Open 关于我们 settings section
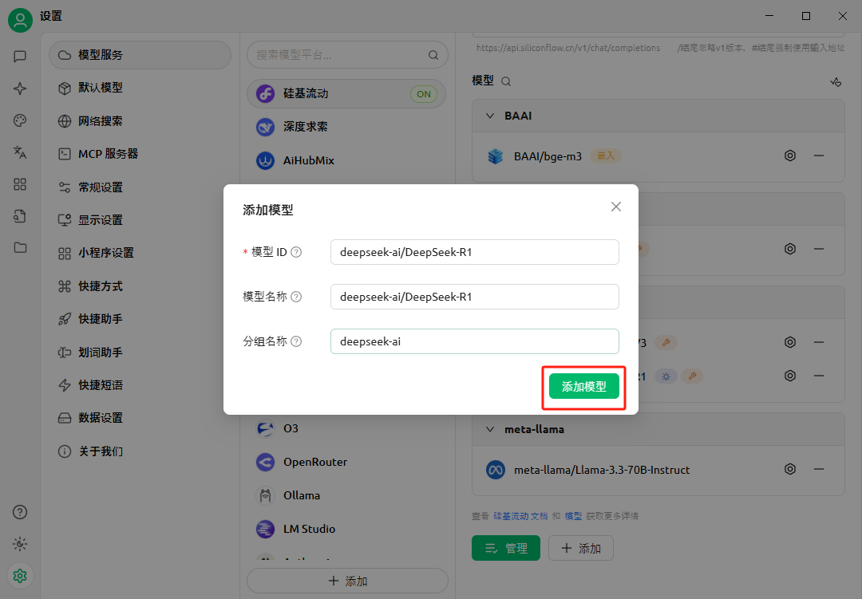The width and height of the screenshot is (862, 599). 140,451
